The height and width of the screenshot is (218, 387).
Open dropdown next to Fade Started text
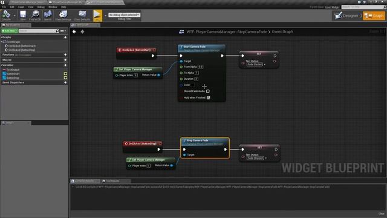point(265,64)
